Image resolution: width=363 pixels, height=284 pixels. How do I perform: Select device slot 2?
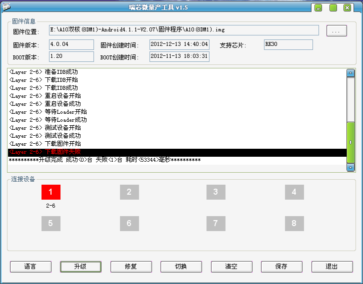tap(129, 192)
